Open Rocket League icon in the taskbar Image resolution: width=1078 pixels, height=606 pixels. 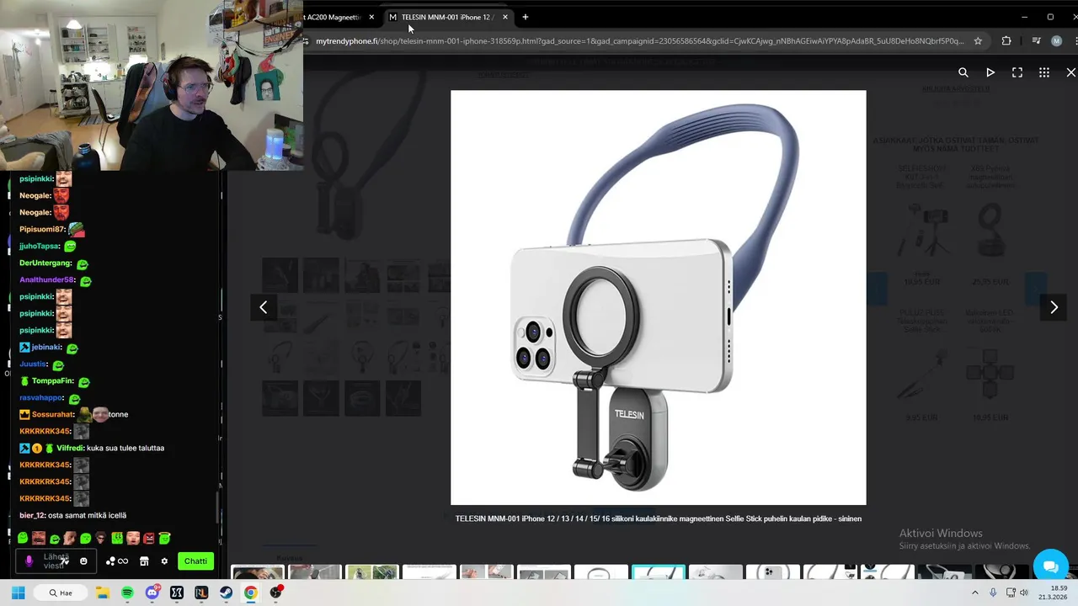pyautogui.click(x=201, y=593)
